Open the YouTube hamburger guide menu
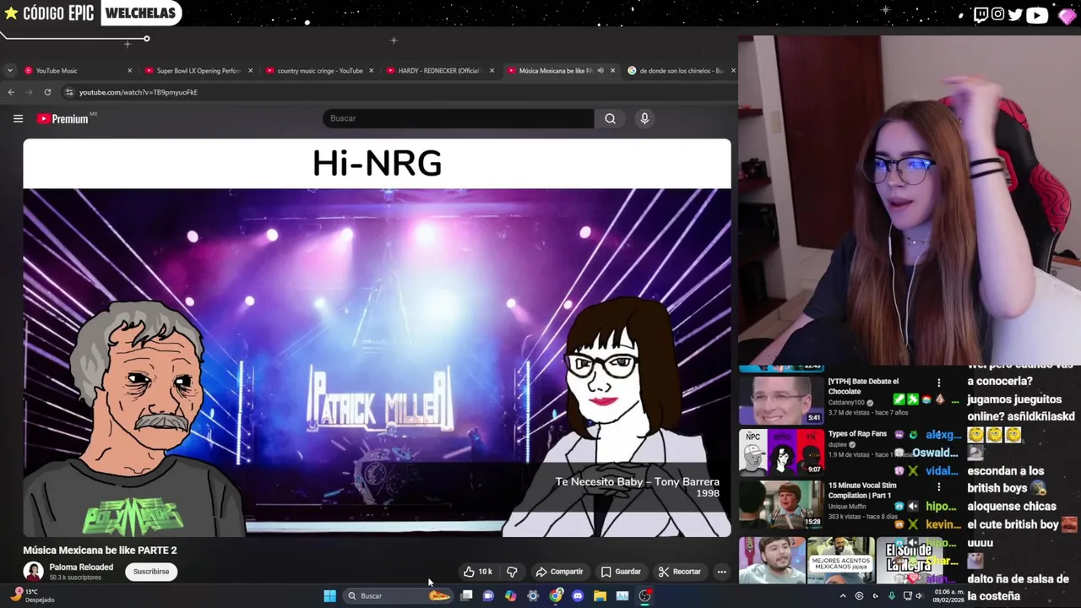The height and width of the screenshot is (608, 1081). point(18,118)
